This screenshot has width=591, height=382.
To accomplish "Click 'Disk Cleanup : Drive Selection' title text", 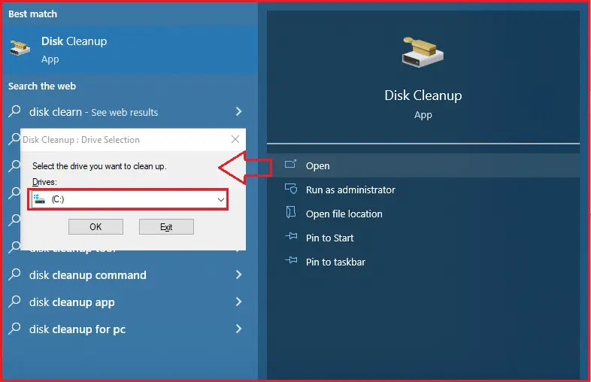I will [81, 140].
